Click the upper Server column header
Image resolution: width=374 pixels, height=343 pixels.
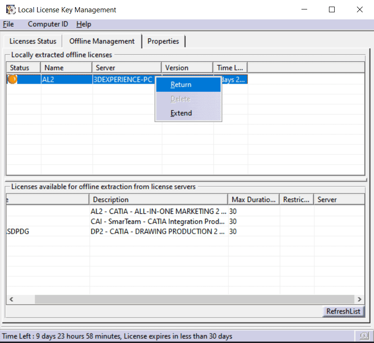pos(127,68)
